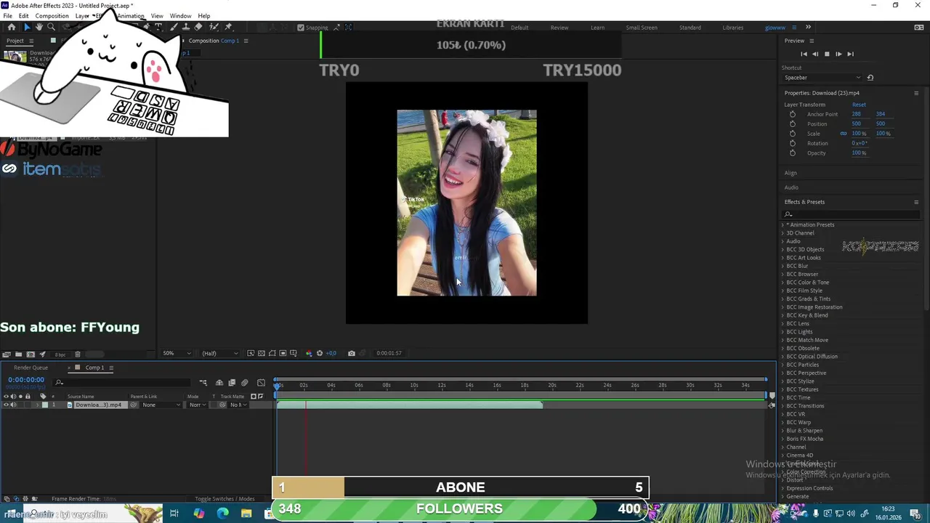Open the blending Mode dropdown for layer
Viewport: 930px width, 523px height.
click(197, 405)
